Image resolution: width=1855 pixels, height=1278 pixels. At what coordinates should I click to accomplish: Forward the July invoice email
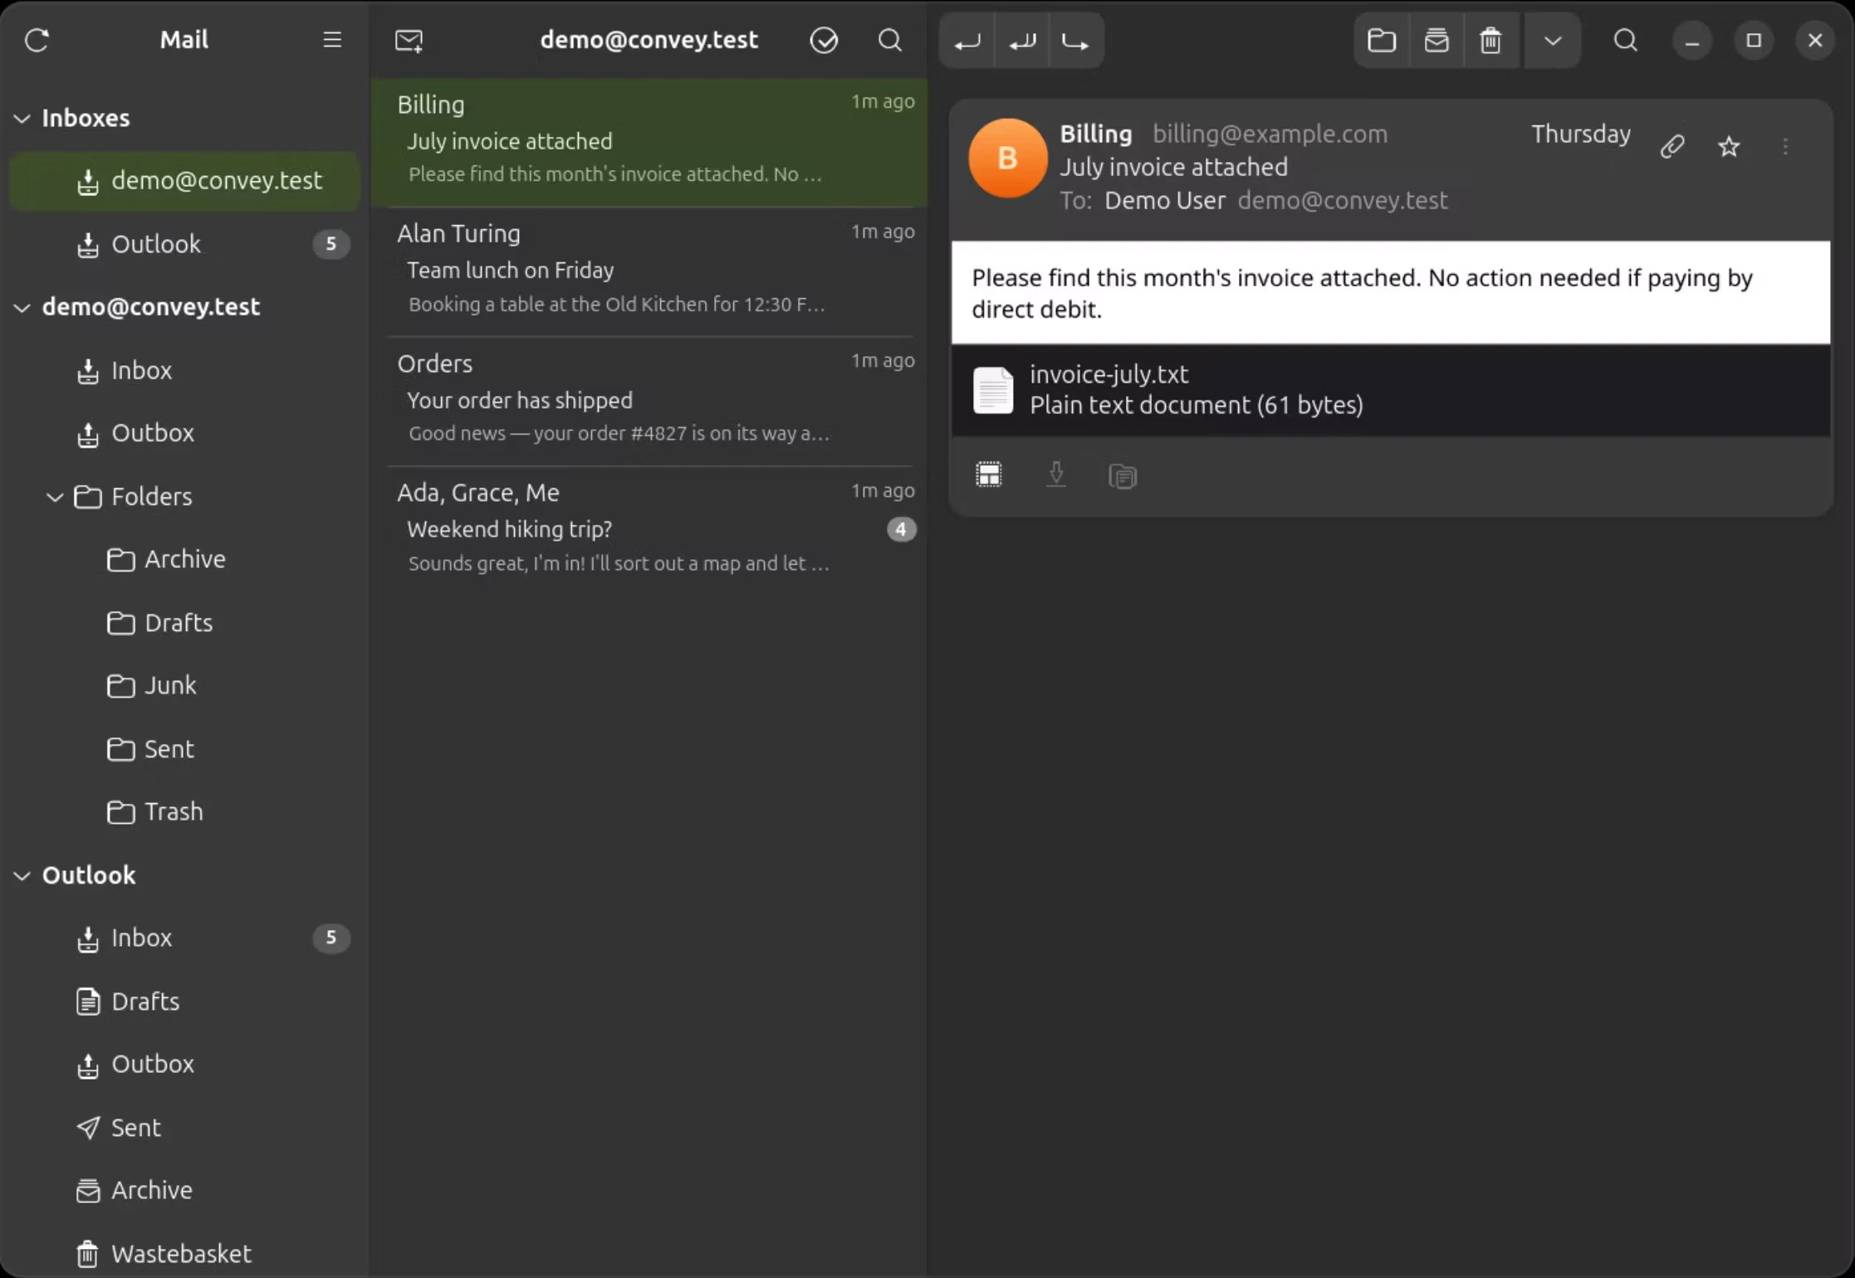tap(1076, 41)
